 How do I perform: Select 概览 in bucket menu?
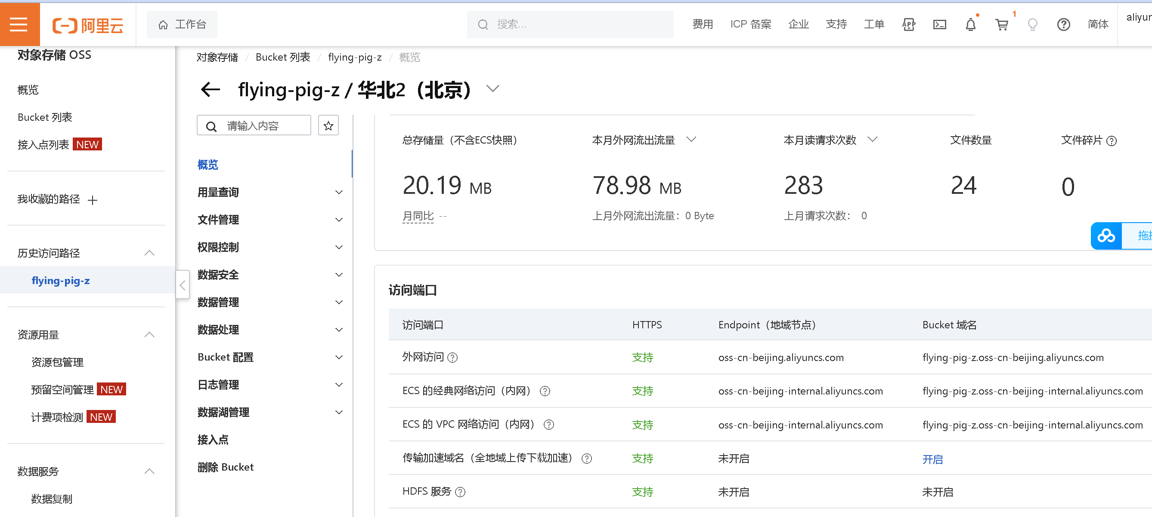pyautogui.click(x=208, y=165)
